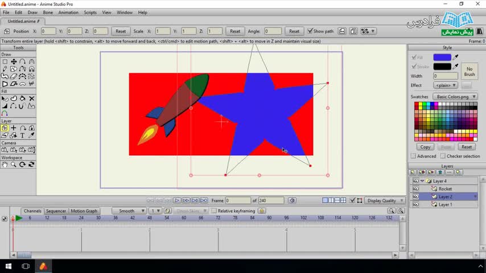486x273 pixels.
Task: Select the Transform Layer tool
Action: coord(5,128)
